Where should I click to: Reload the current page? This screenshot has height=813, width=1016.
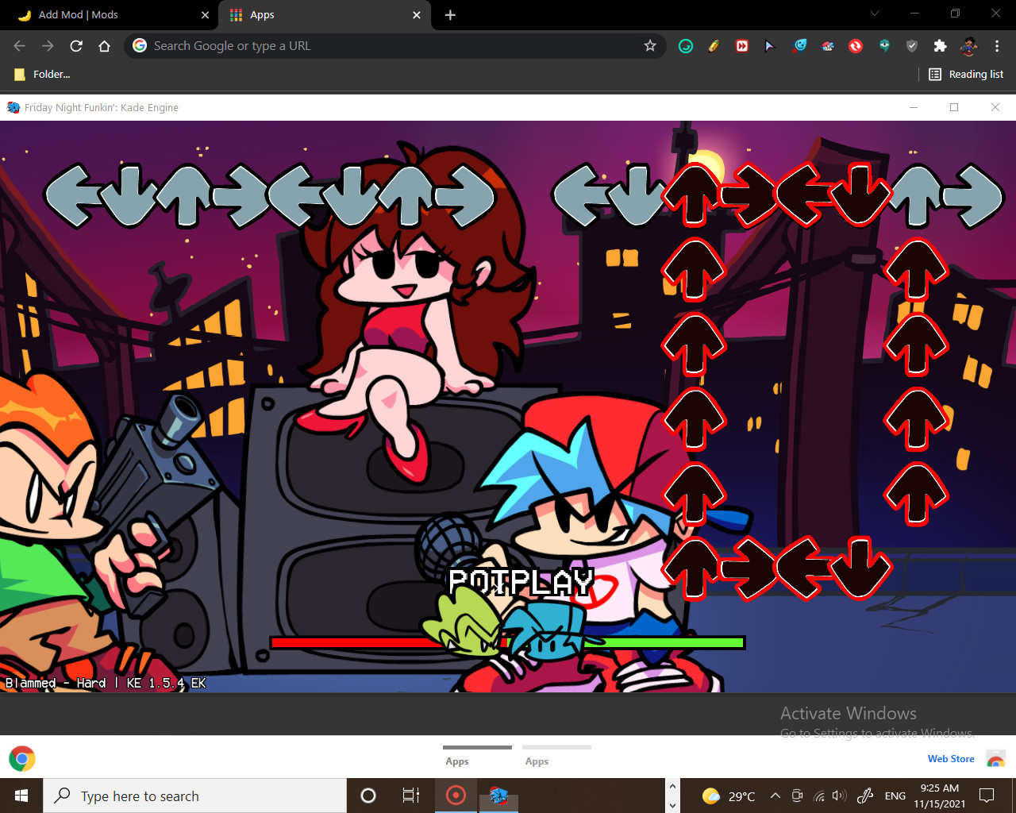coord(76,46)
